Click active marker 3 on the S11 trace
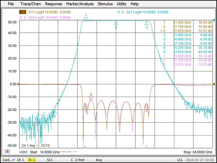Image resolution: width=217 pixels, height=163 pixels. point(91,98)
